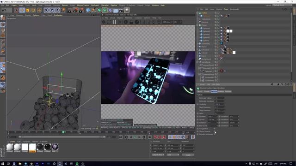Click the Apply coordinates button
Image resolution: width=296 pixels, height=166 pixels.
click(x=188, y=155)
